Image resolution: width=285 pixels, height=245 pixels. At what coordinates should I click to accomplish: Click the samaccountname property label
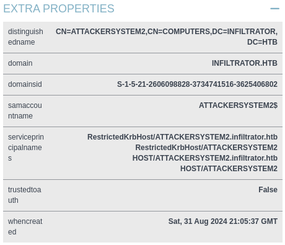tap(25, 110)
